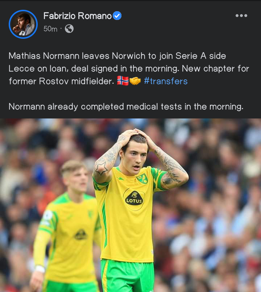Click the player's green shorts
This screenshot has width=261, height=292.
click(x=128, y=276)
